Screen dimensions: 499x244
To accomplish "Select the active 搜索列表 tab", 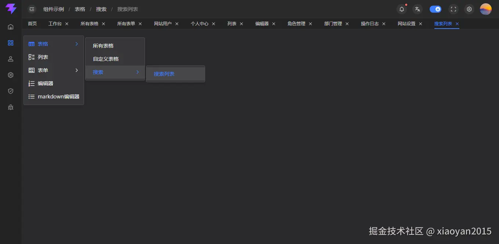I will pyautogui.click(x=443, y=24).
